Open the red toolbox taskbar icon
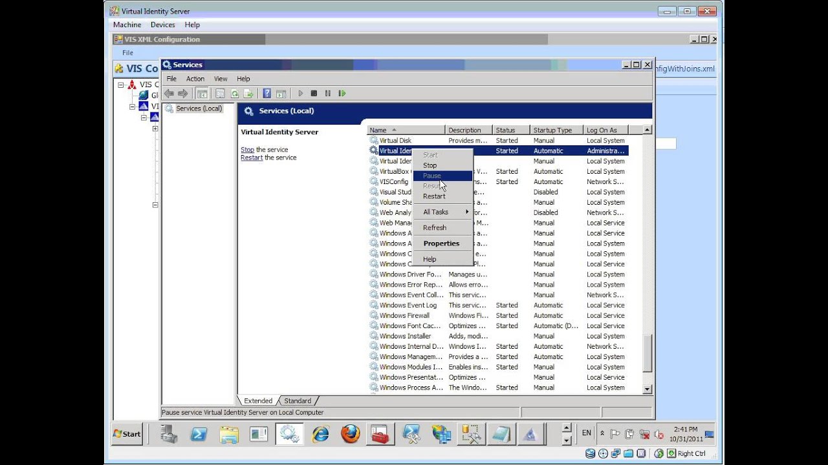This screenshot has height=465, width=828. click(380, 434)
